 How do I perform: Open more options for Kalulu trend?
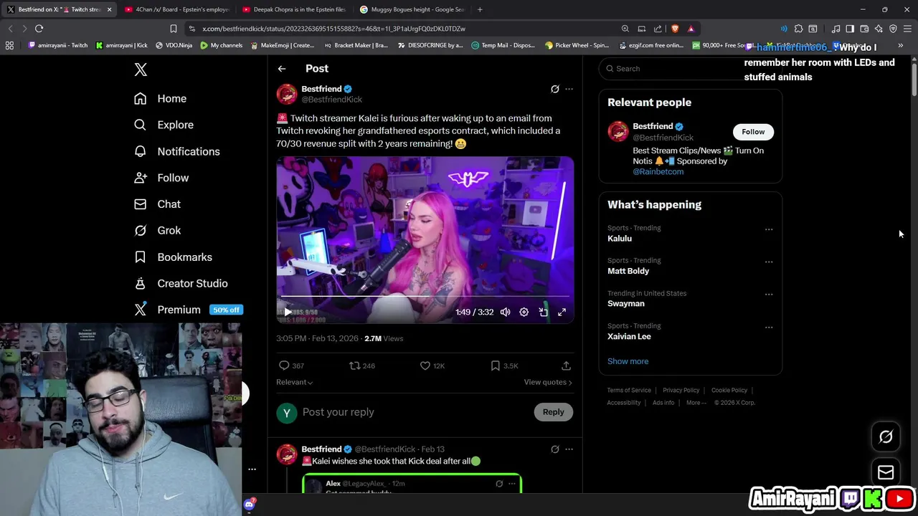[769, 229]
